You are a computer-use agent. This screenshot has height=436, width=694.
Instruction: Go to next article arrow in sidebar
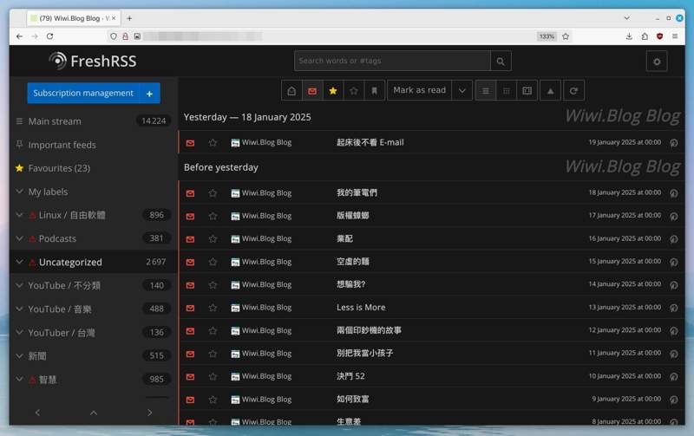149,413
